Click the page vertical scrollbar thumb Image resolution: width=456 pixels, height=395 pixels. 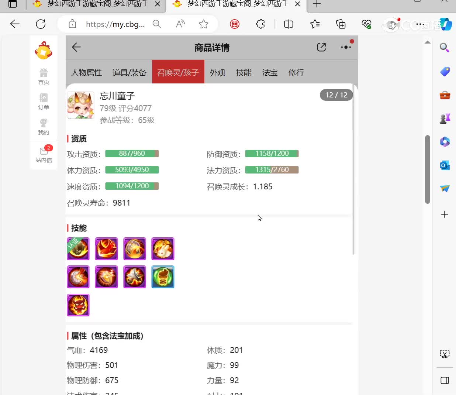428,169
